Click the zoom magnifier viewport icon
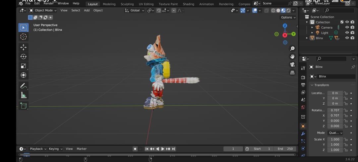This screenshot has width=358, height=162. [292, 49]
